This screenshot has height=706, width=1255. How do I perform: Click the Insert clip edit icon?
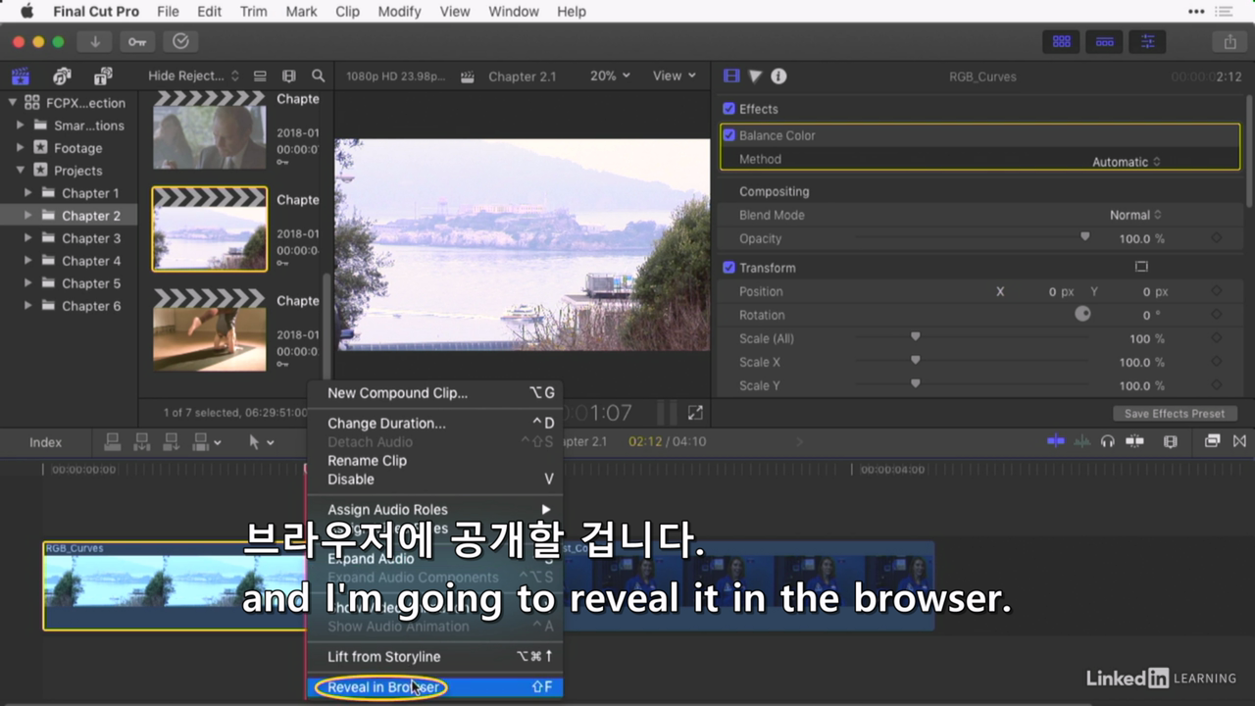click(142, 442)
